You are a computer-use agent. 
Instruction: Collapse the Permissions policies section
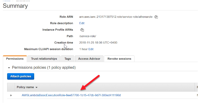9,68
